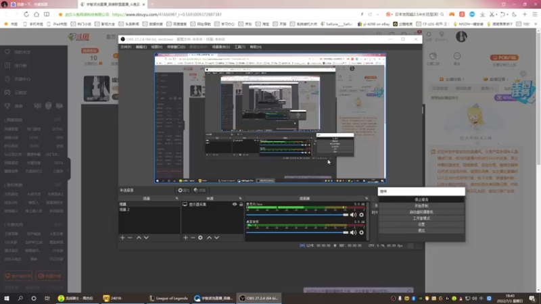Mute the Mic/Aux audio channel
The height and width of the screenshot is (304, 541).
(x=353, y=215)
